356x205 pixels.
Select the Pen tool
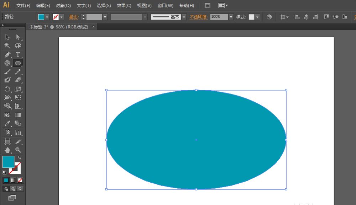pos(7,55)
